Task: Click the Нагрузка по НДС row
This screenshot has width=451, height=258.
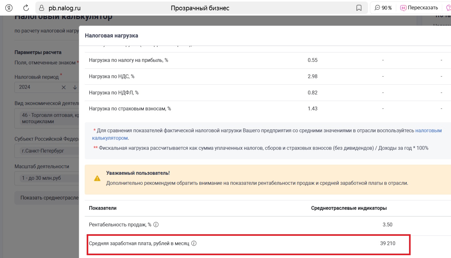Action: pyautogui.click(x=268, y=76)
